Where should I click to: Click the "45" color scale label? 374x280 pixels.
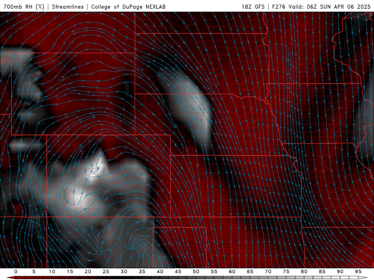[178, 272]
